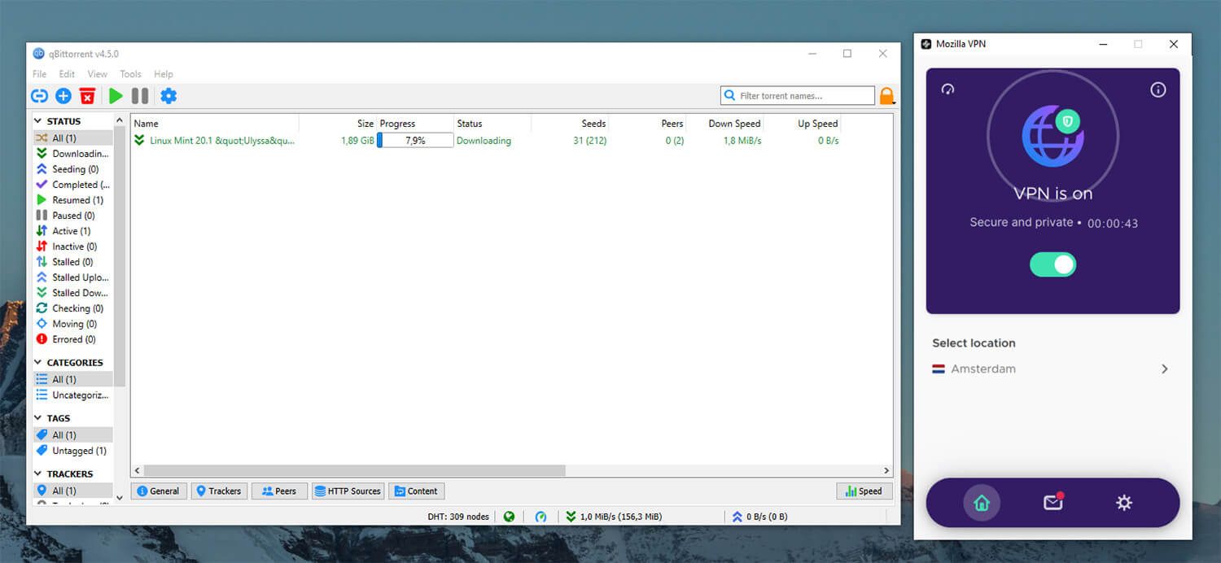Click DHT: 309 nodes status text
This screenshot has height=563, width=1221.
(458, 517)
